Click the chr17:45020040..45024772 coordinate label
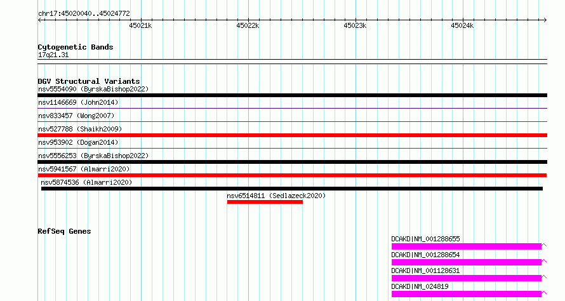This screenshot has height=301, width=565. pyautogui.click(x=84, y=13)
